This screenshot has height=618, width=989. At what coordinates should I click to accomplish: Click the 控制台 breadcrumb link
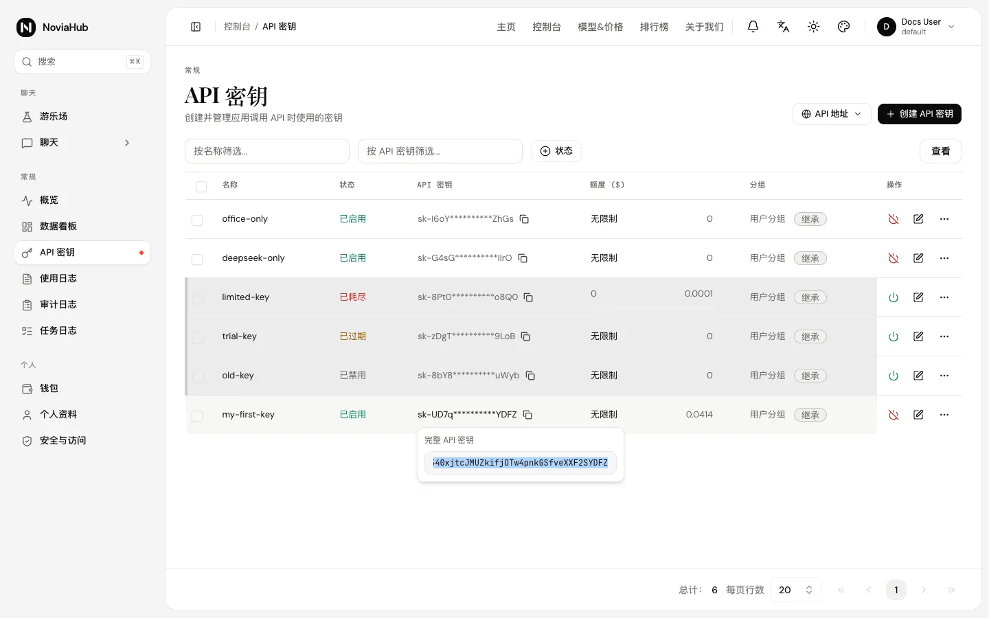coord(237,27)
